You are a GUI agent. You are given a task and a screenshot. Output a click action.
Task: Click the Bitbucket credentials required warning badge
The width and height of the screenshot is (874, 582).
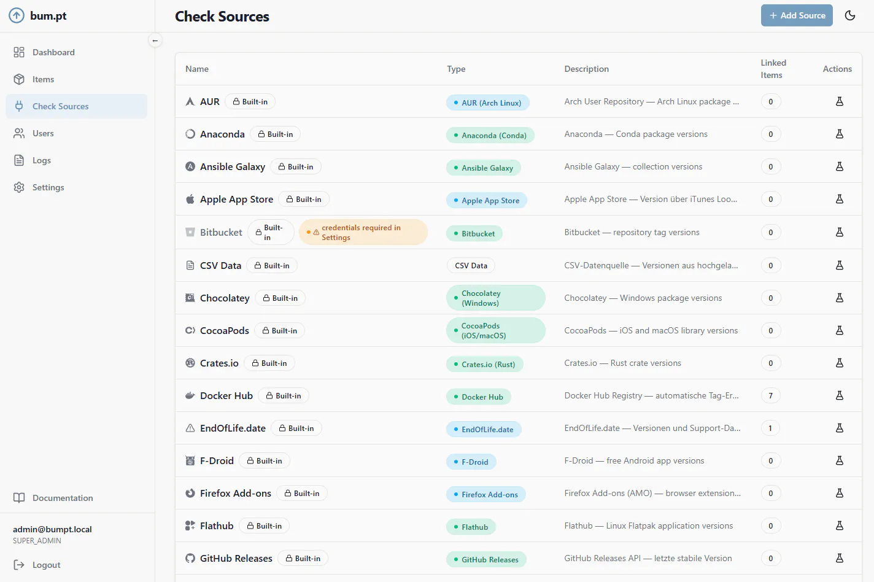click(x=363, y=232)
